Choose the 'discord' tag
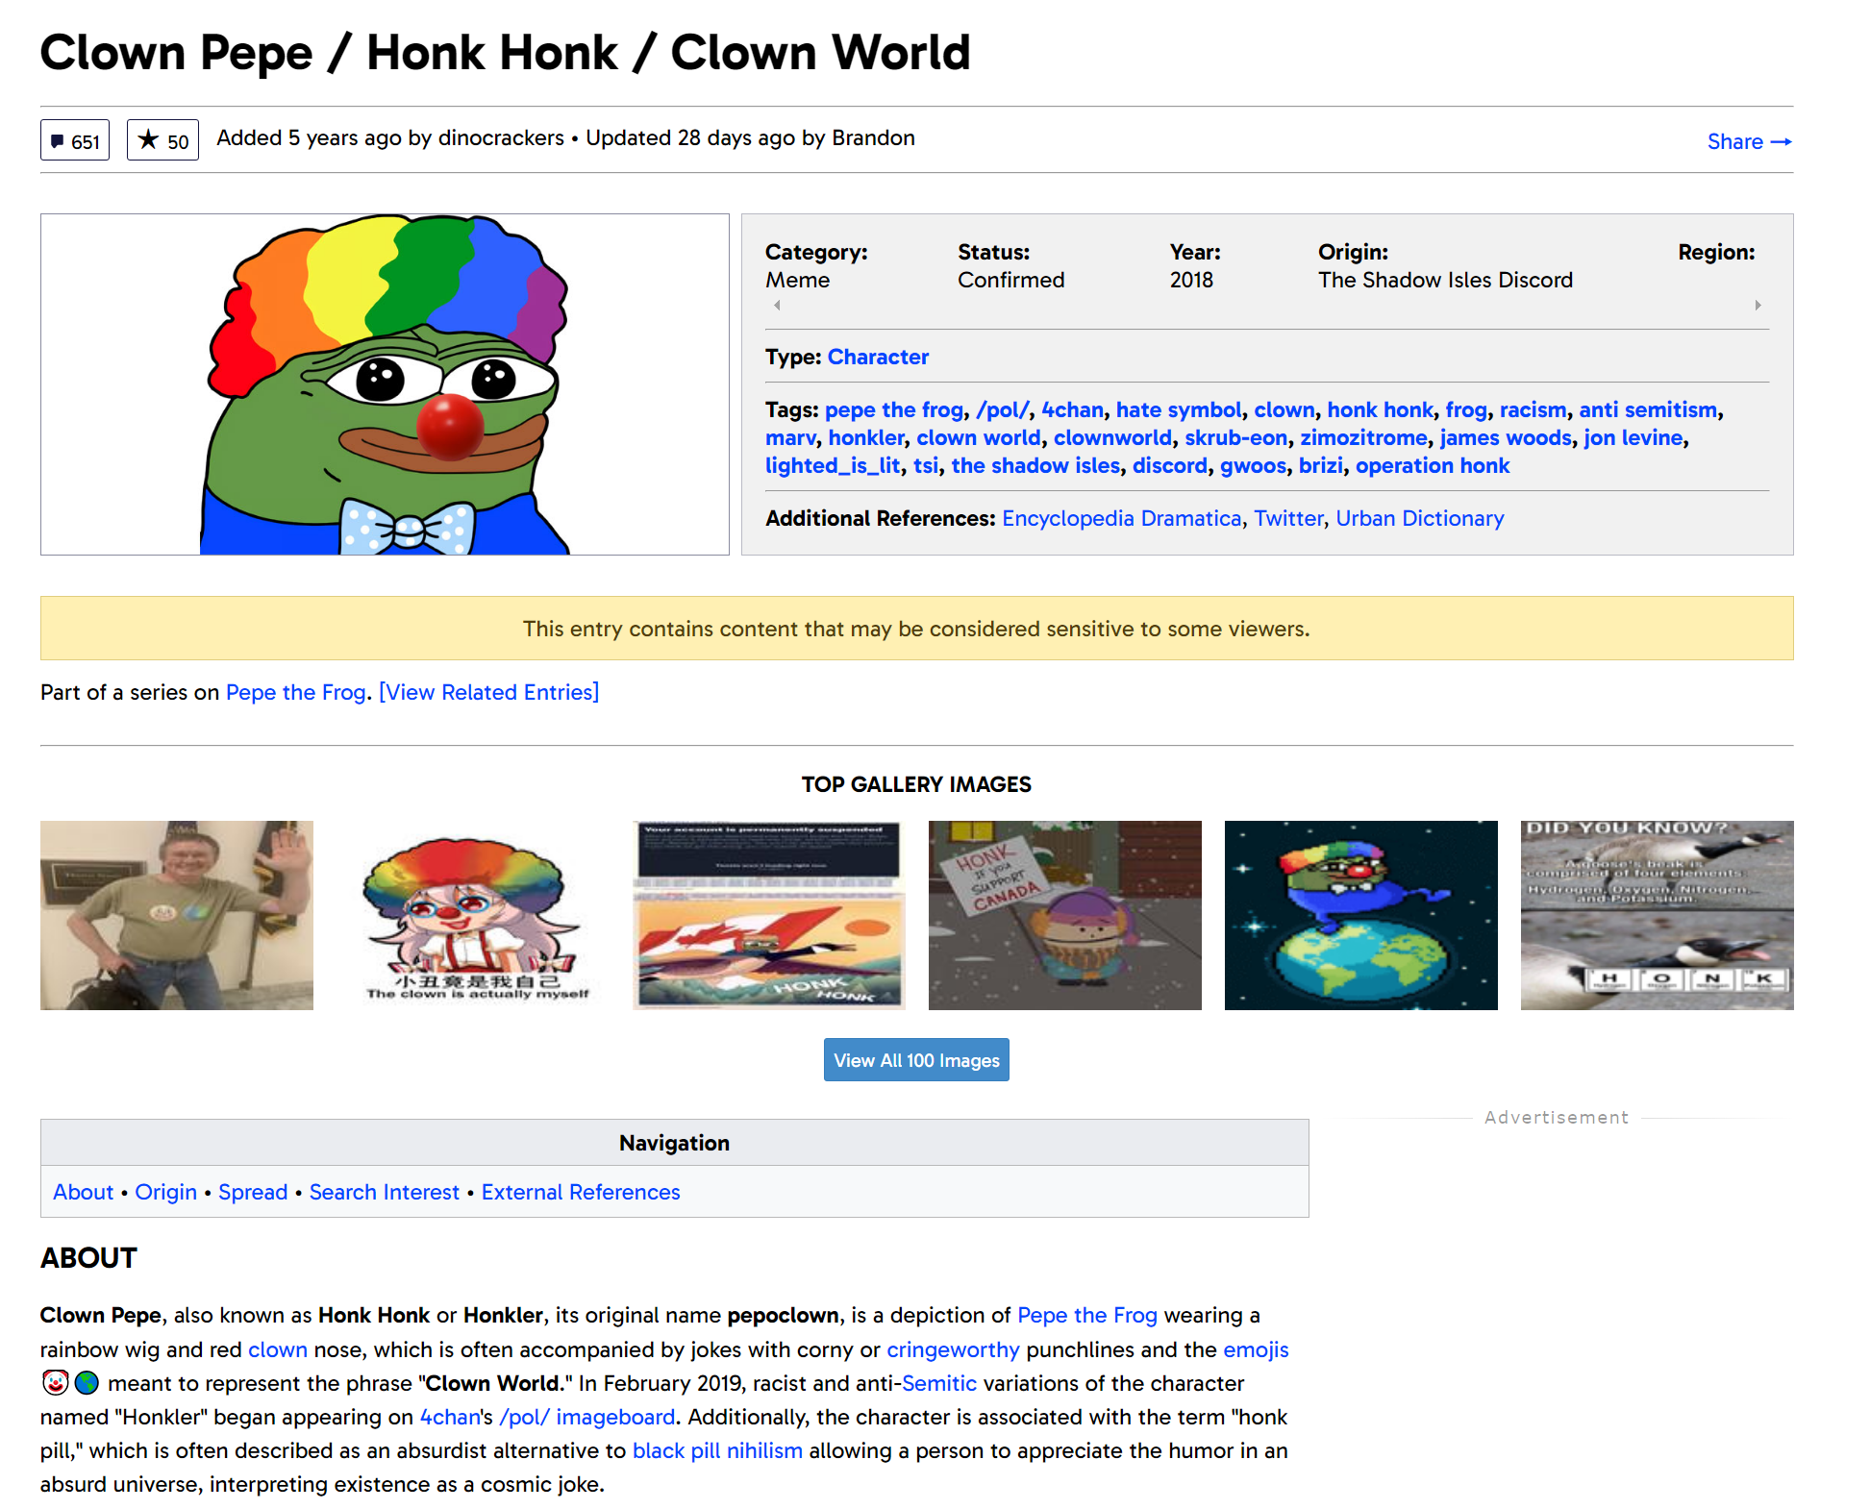The width and height of the screenshot is (1870, 1509). click(x=1169, y=465)
